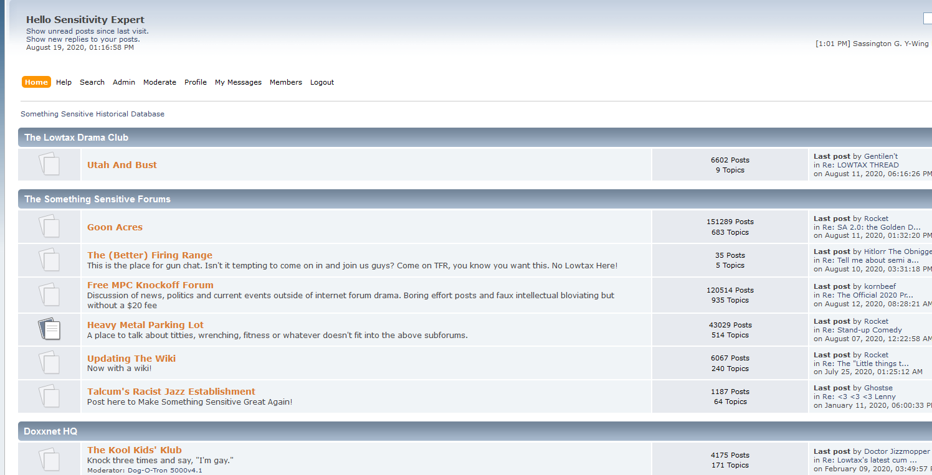The width and height of the screenshot is (932, 475).
Task: Open the Profile menu item
Action: pyautogui.click(x=196, y=82)
